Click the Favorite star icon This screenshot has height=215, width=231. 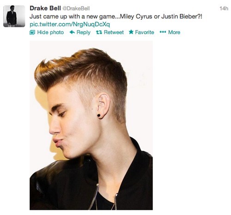coord(131,32)
